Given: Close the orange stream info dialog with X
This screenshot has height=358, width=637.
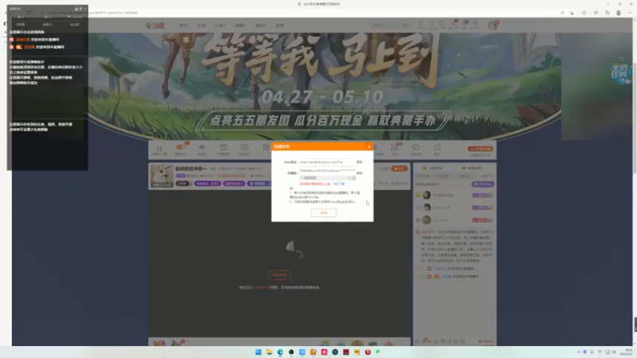Looking at the screenshot, I should [369, 147].
